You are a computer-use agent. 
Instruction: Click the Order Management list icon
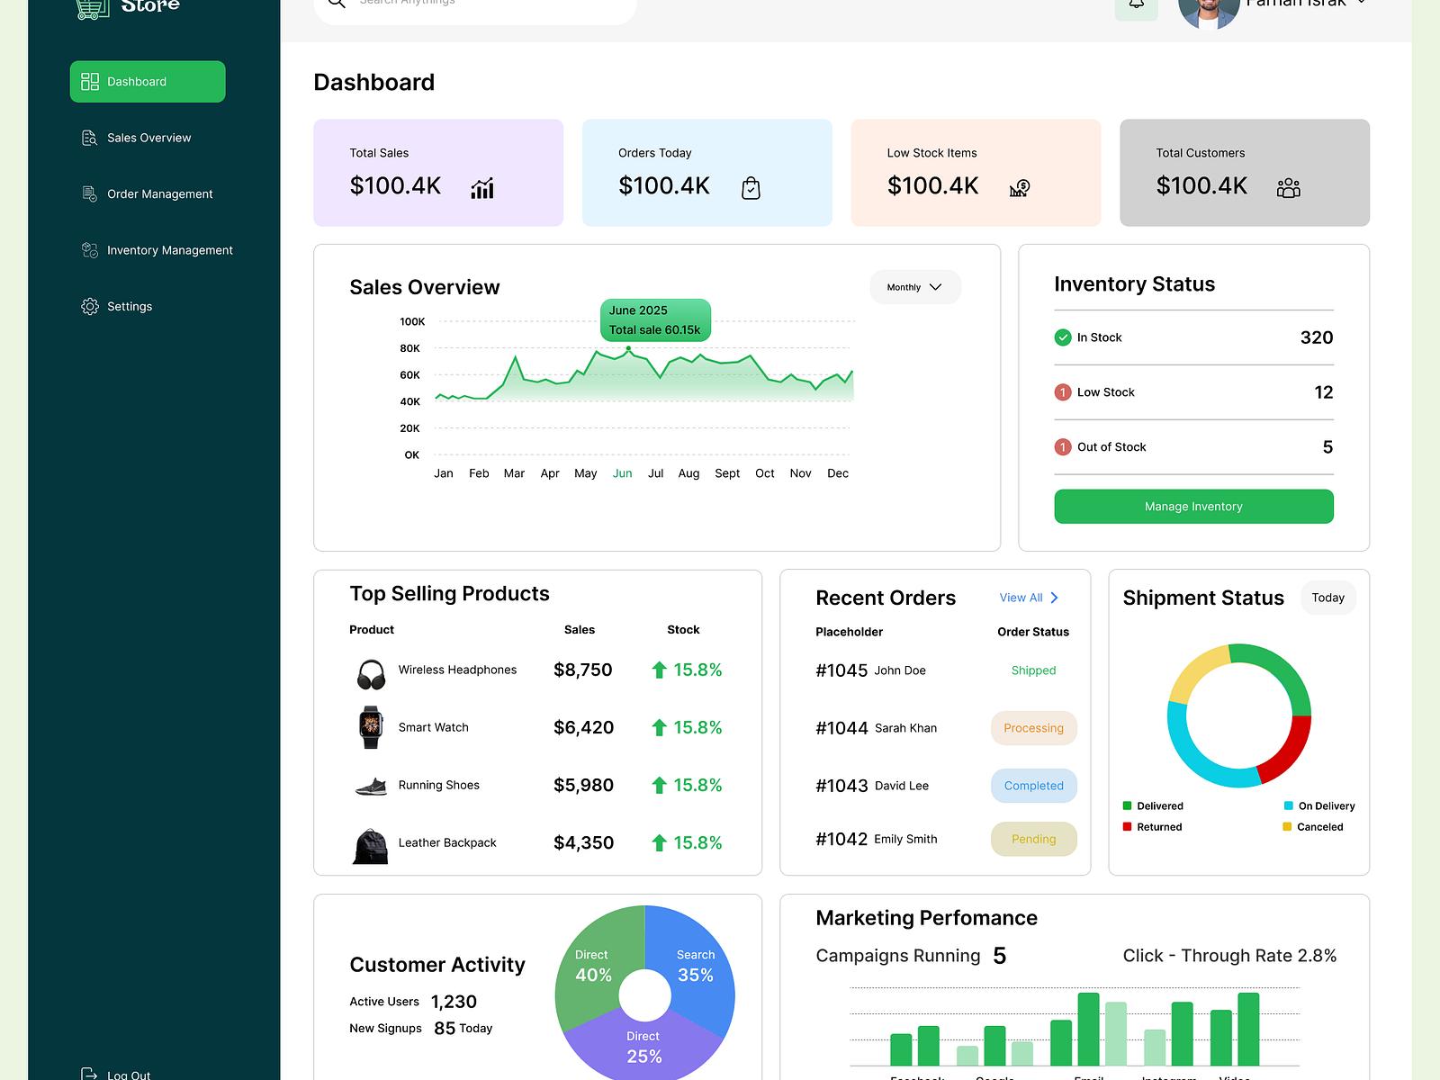(x=90, y=193)
